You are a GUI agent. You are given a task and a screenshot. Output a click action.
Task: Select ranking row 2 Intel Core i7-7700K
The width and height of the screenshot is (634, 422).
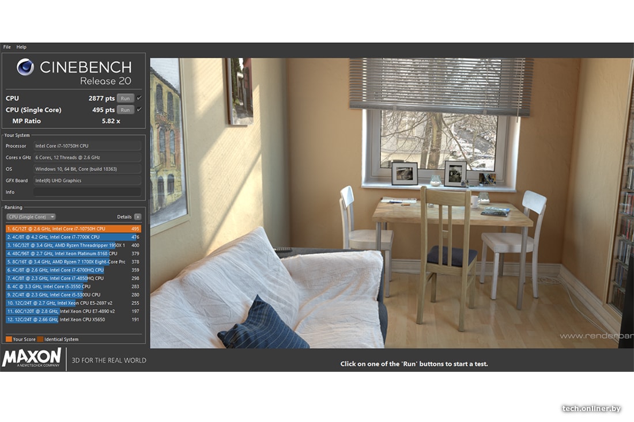point(73,237)
